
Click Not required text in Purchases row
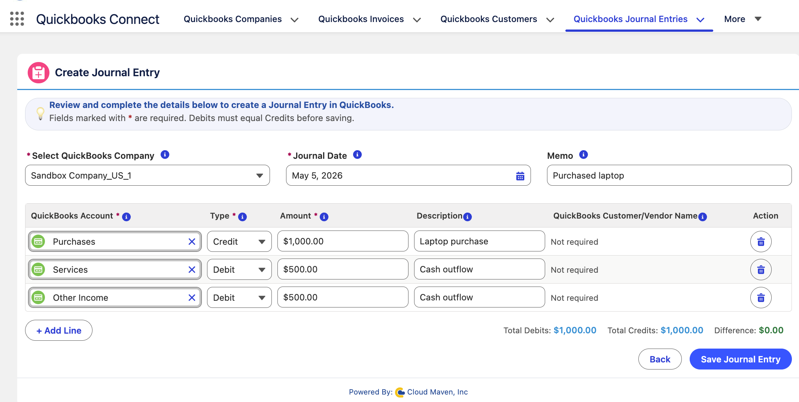tap(574, 242)
